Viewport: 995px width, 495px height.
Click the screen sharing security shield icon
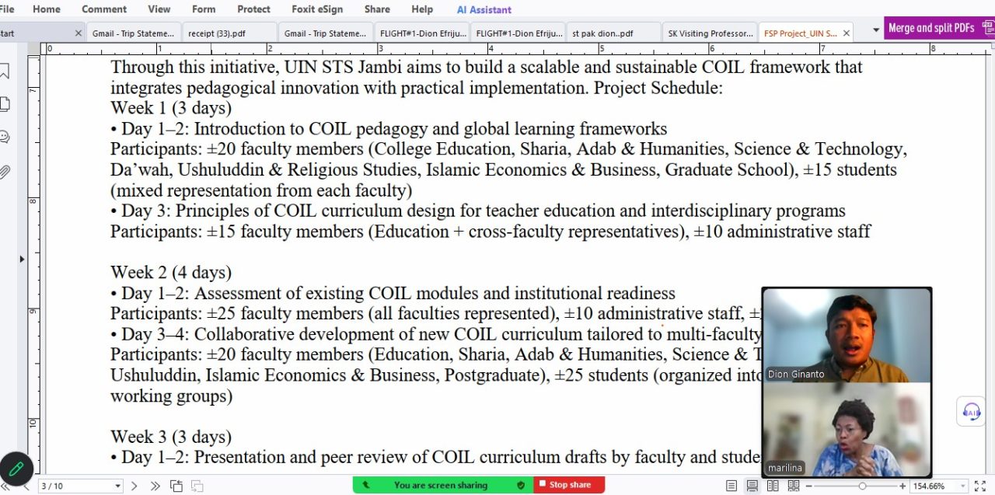(x=521, y=485)
